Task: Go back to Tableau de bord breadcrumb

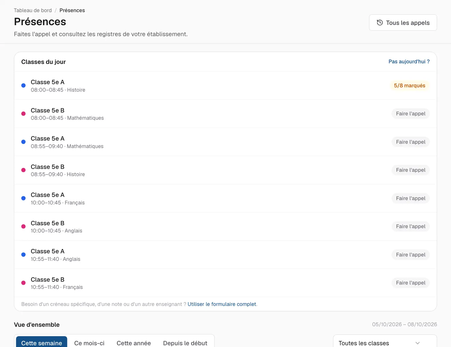Action: [33, 10]
